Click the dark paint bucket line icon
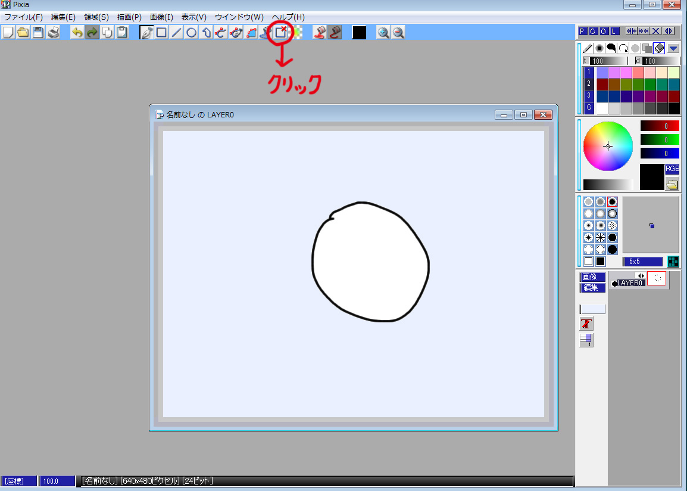This screenshot has width=687, height=491. coord(335,32)
